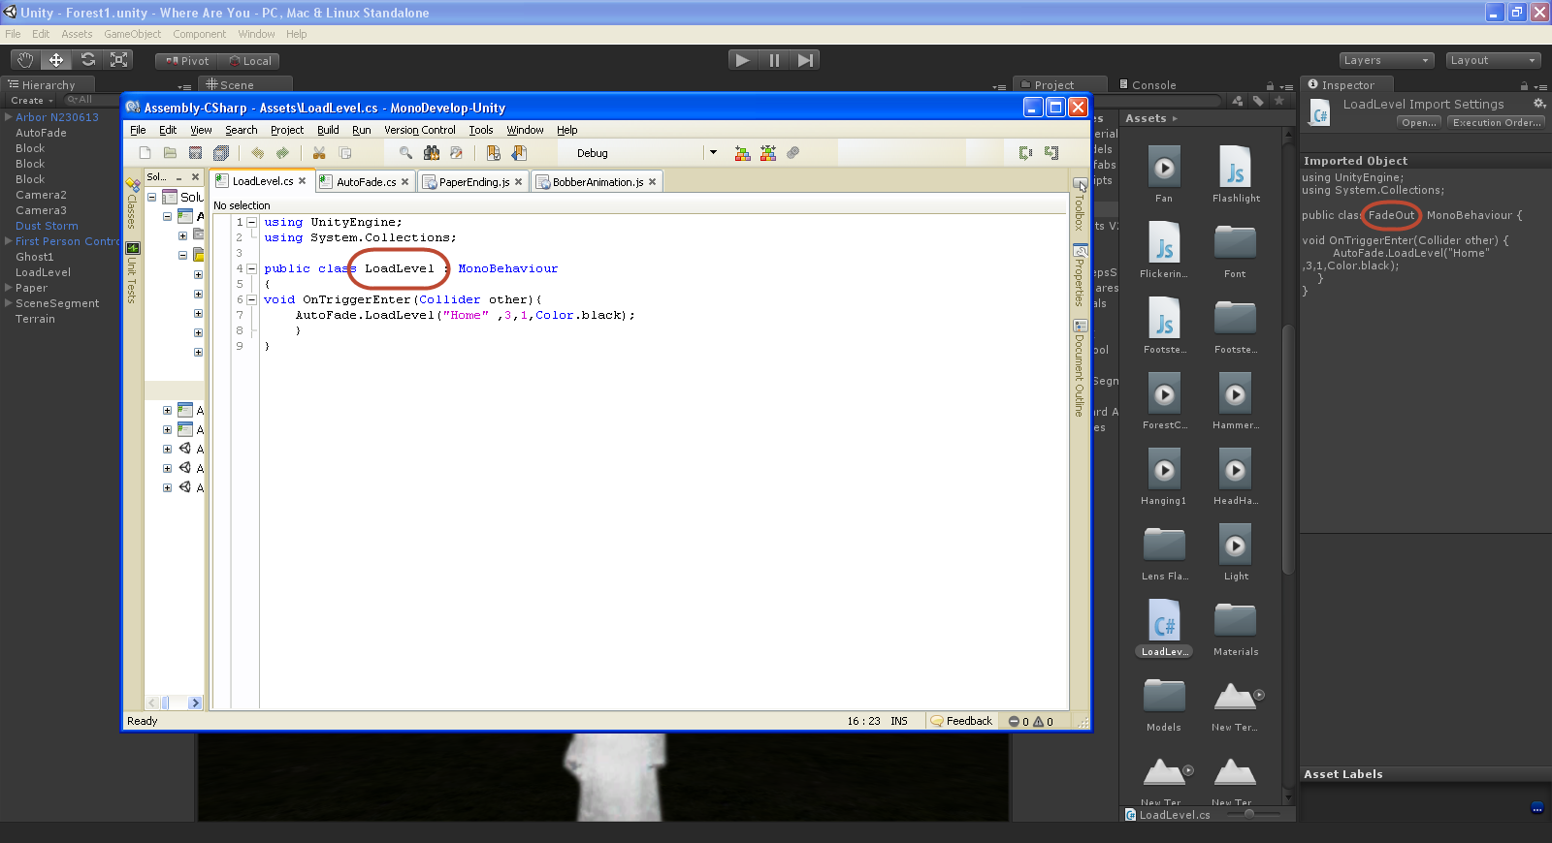Click the Undo arrow in MonoDevelop toolbar
Screen dimensions: 1552x843
coord(257,153)
